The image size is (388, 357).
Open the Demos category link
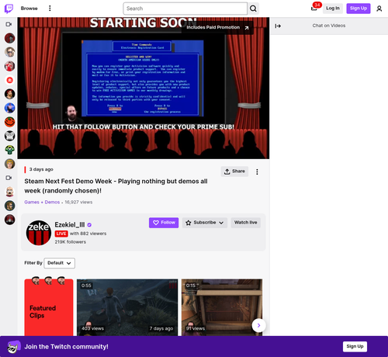52,202
